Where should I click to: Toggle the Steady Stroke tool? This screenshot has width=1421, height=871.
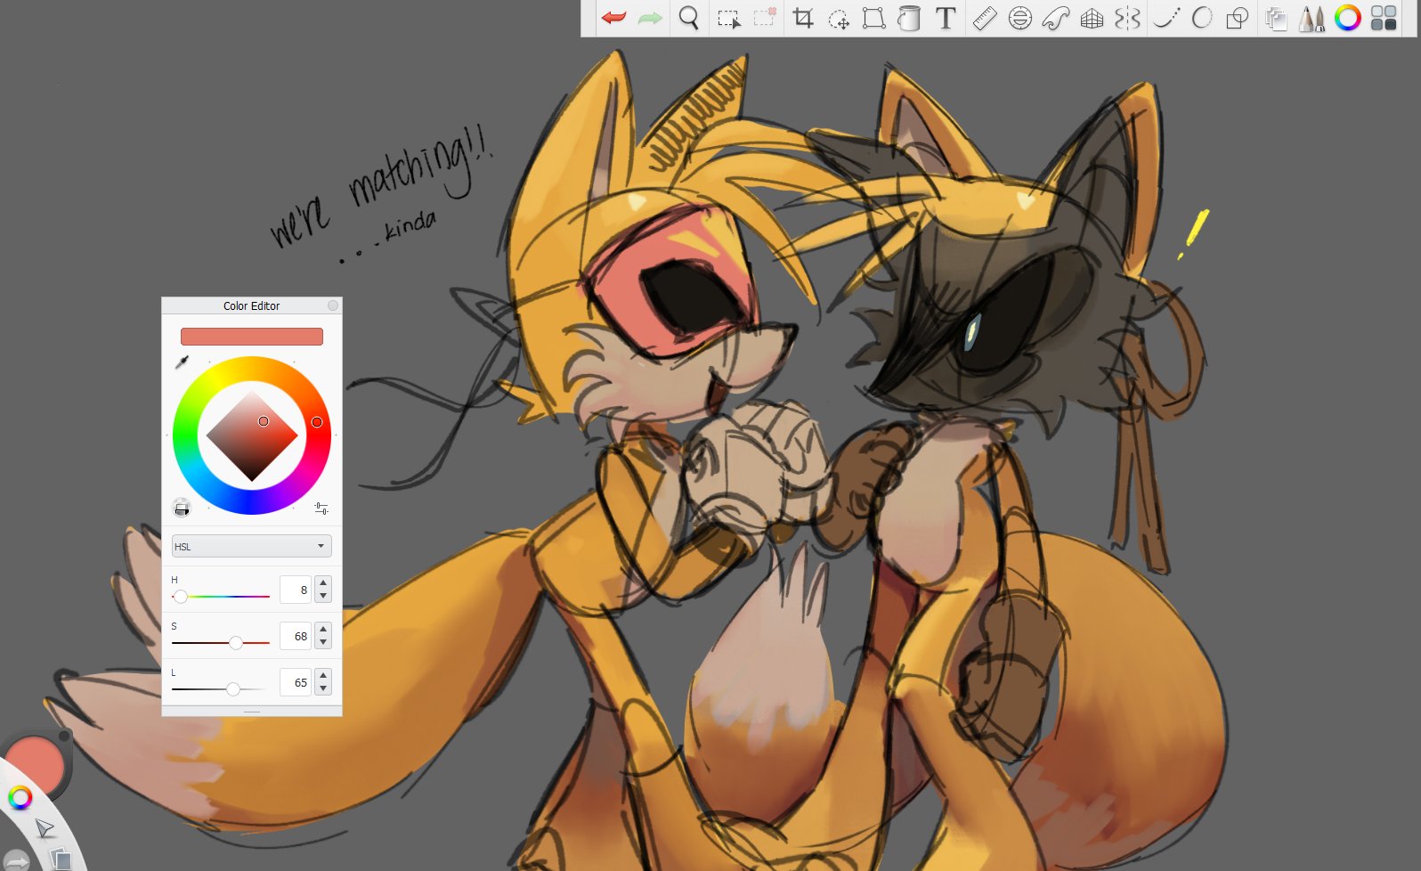click(x=1166, y=18)
